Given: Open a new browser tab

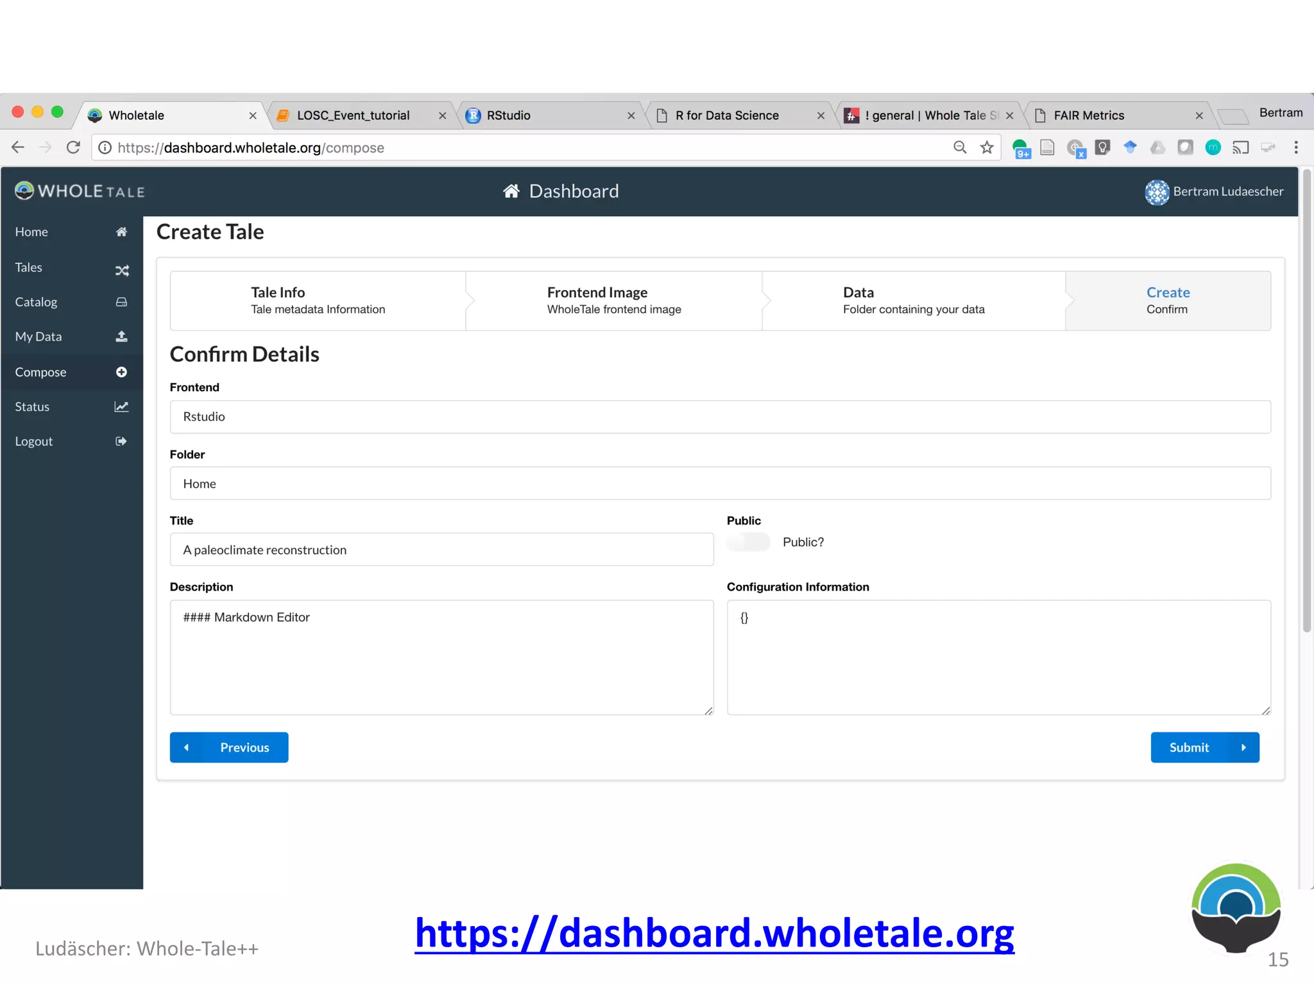Looking at the screenshot, I should (x=1233, y=116).
